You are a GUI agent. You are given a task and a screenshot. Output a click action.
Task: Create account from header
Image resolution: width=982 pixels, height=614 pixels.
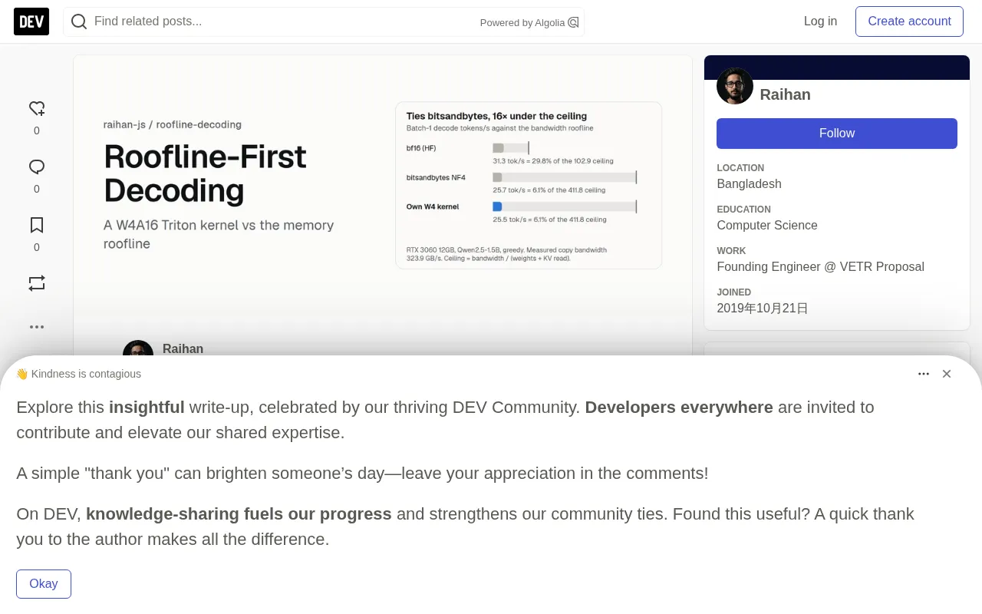[909, 21]
